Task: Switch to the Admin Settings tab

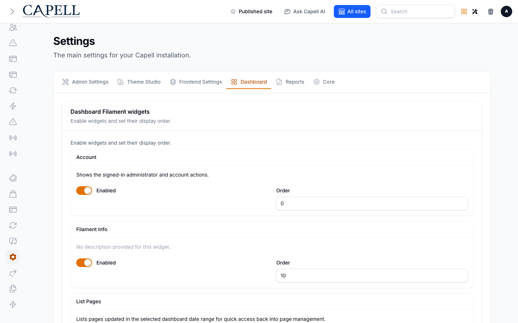Action: 85,82
